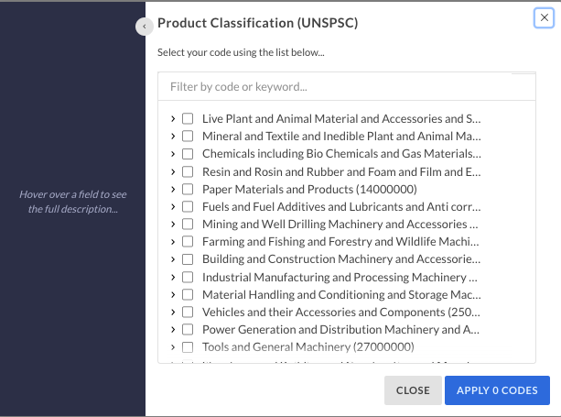Expand Live Plant and Animal Material node
This screenshot has height=417, width=561.
[173, 118]
